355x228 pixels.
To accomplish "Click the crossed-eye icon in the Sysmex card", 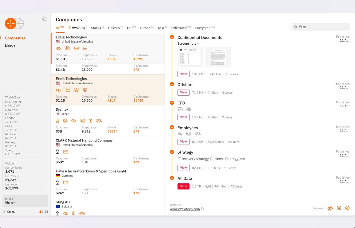I will point(73,121).
